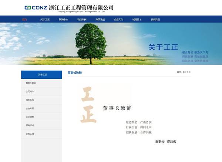
Task: Go to 关于工正 in the navigation bar
Action: pyautogui.click(x=45, y=19)
